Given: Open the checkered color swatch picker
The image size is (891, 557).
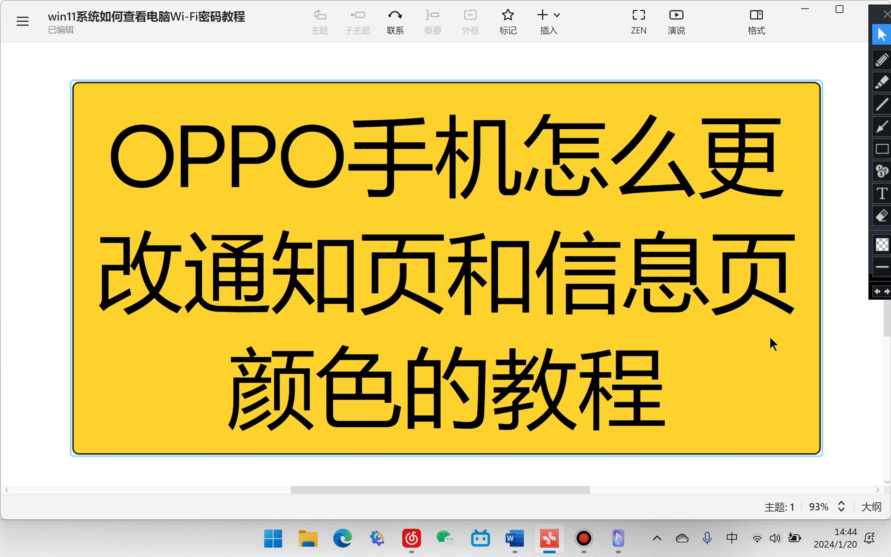Looking at the screenshot, I should (882, 244).
